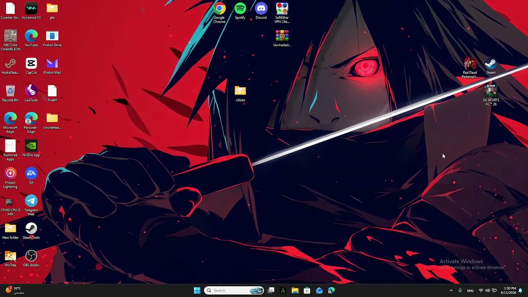
Task: Open Microsoft Store from the taskbar
Action: (x=307, y=290)
